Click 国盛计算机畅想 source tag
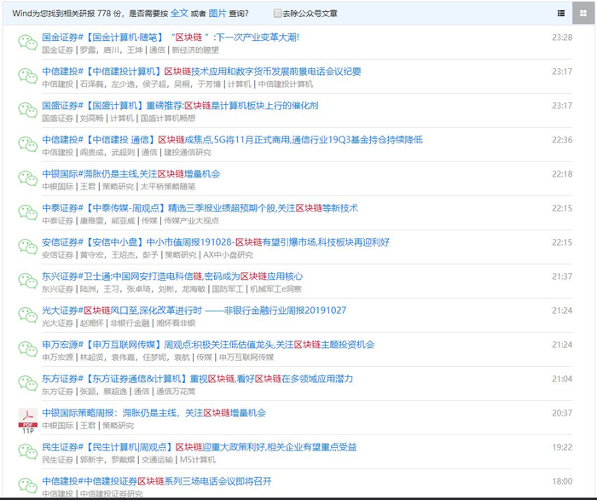Screen dimensions: 597x500 coord(168,119)
